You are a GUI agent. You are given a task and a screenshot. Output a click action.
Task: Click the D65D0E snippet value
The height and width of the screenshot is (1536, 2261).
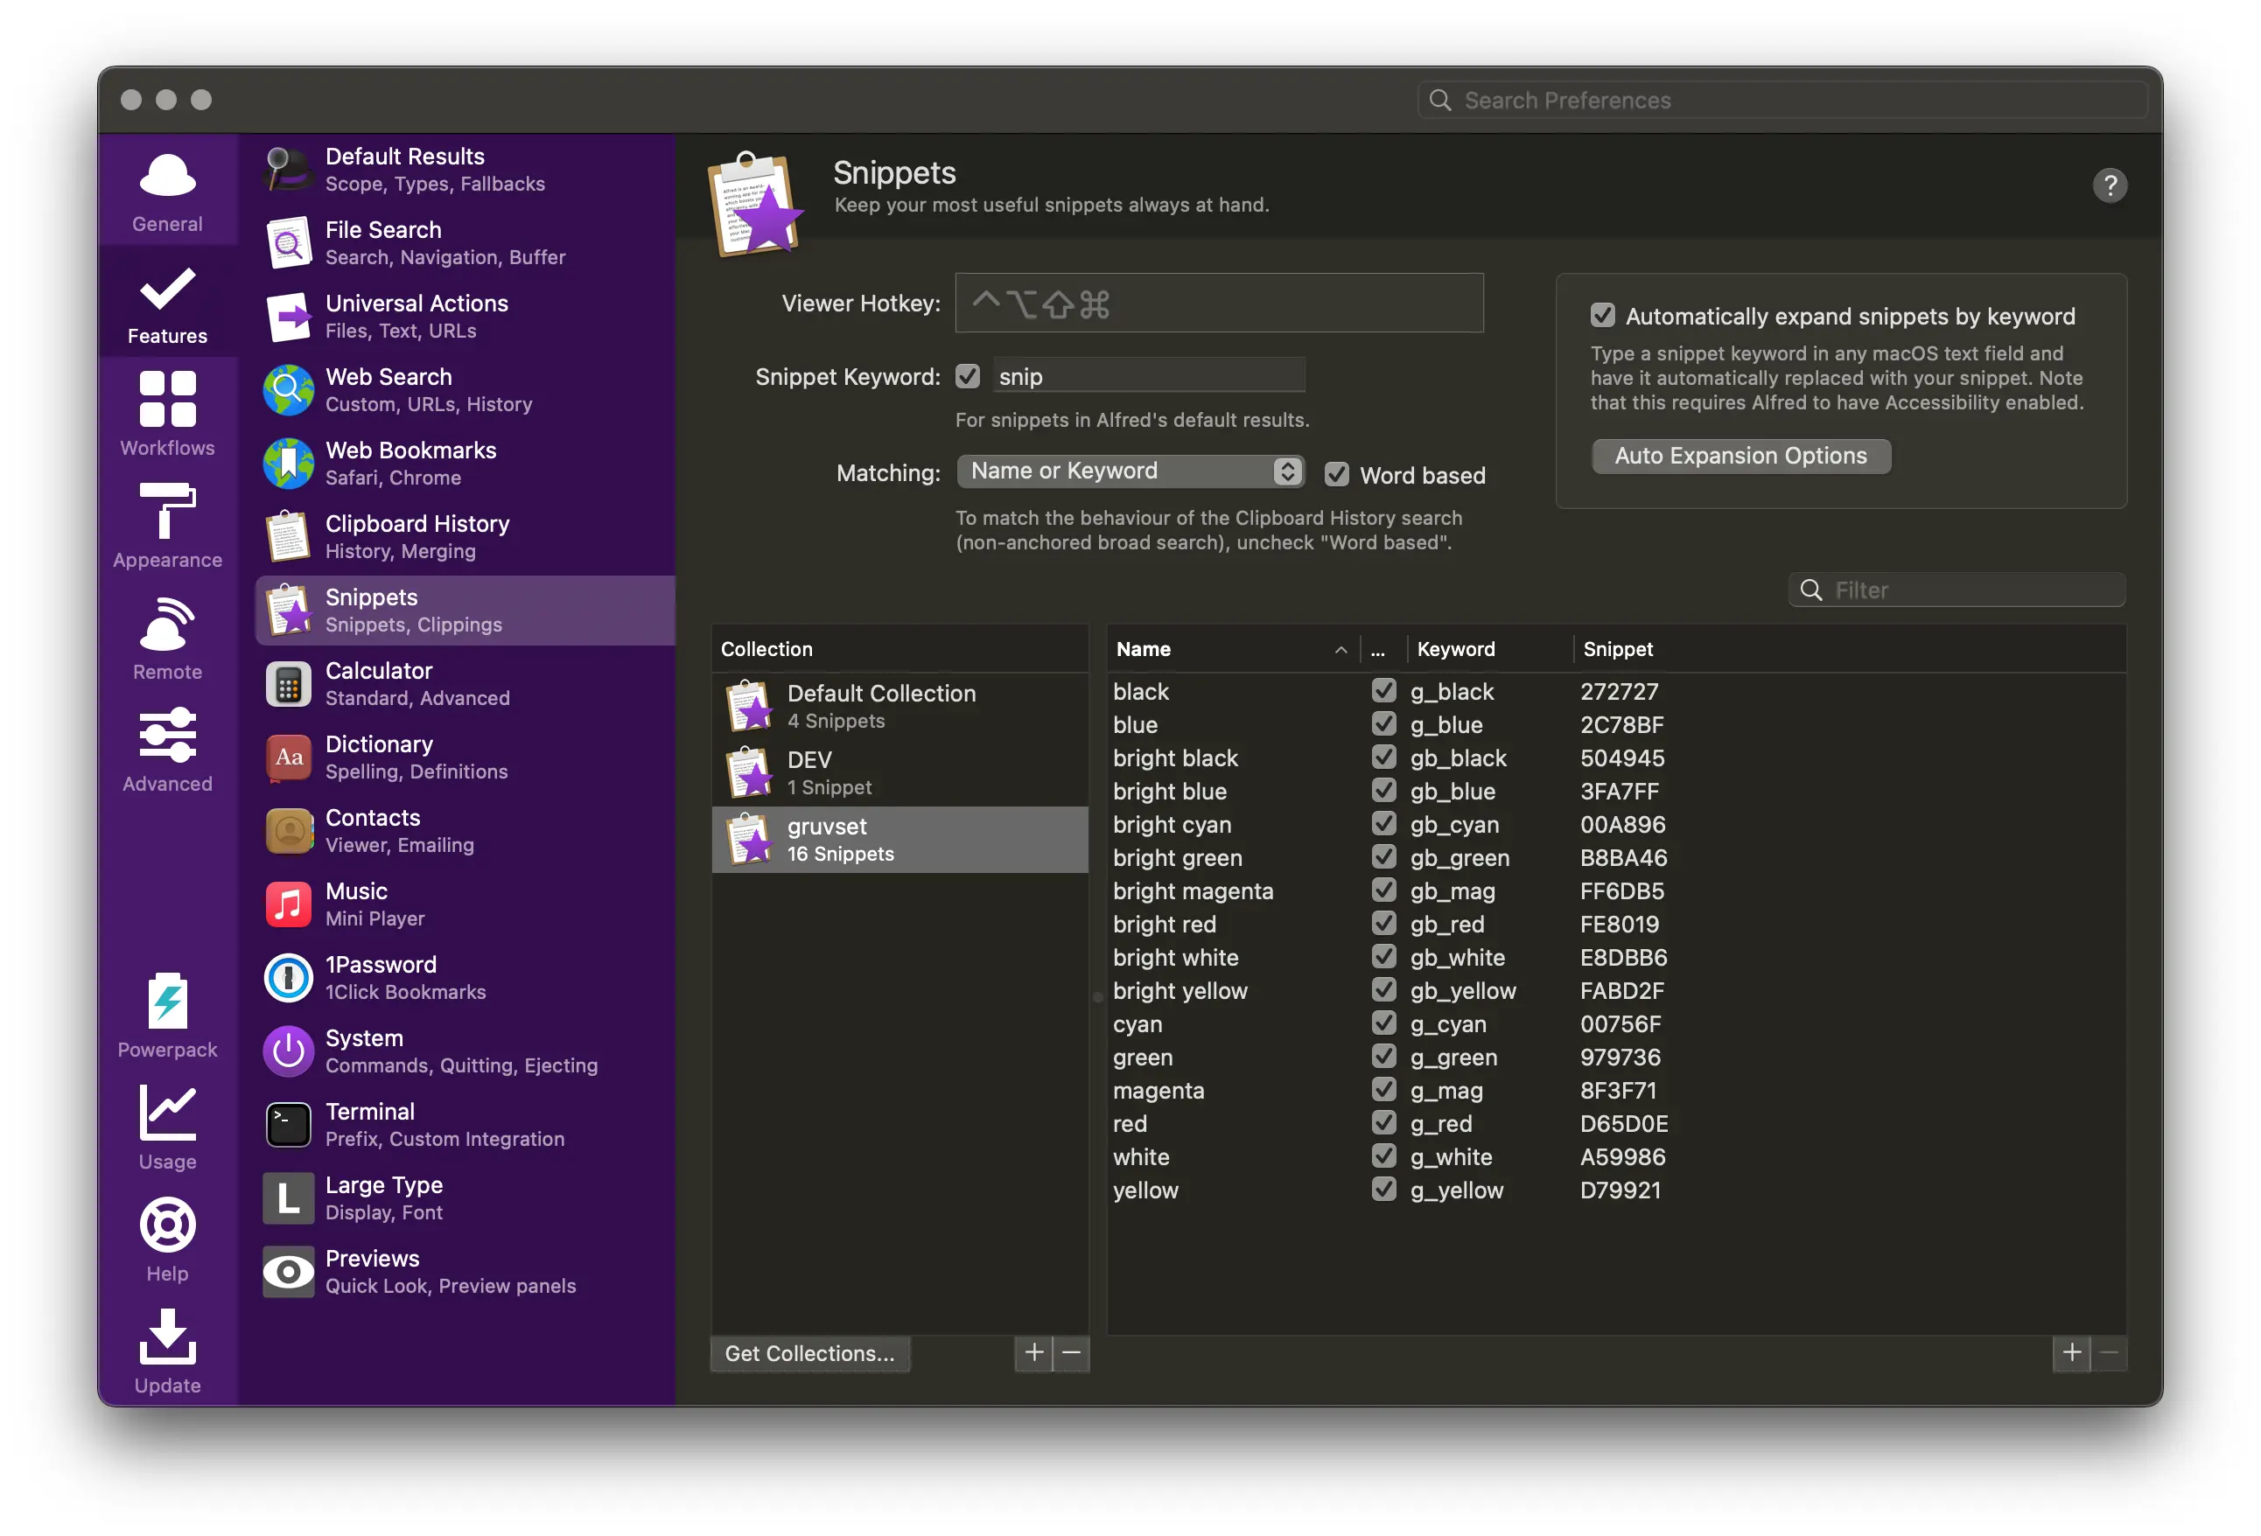click(x=1624, y=1123)
